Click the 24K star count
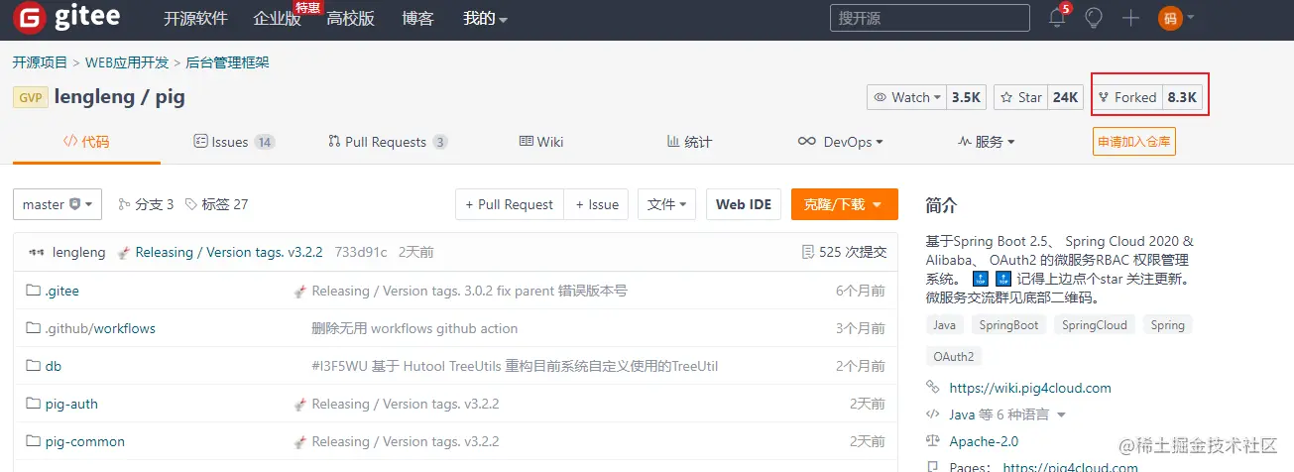 [x=1065, y=97]
